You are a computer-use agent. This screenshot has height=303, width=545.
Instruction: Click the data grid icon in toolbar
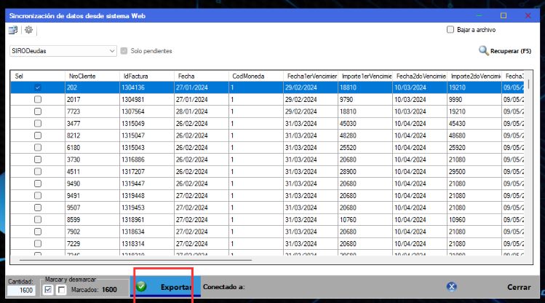13,31
